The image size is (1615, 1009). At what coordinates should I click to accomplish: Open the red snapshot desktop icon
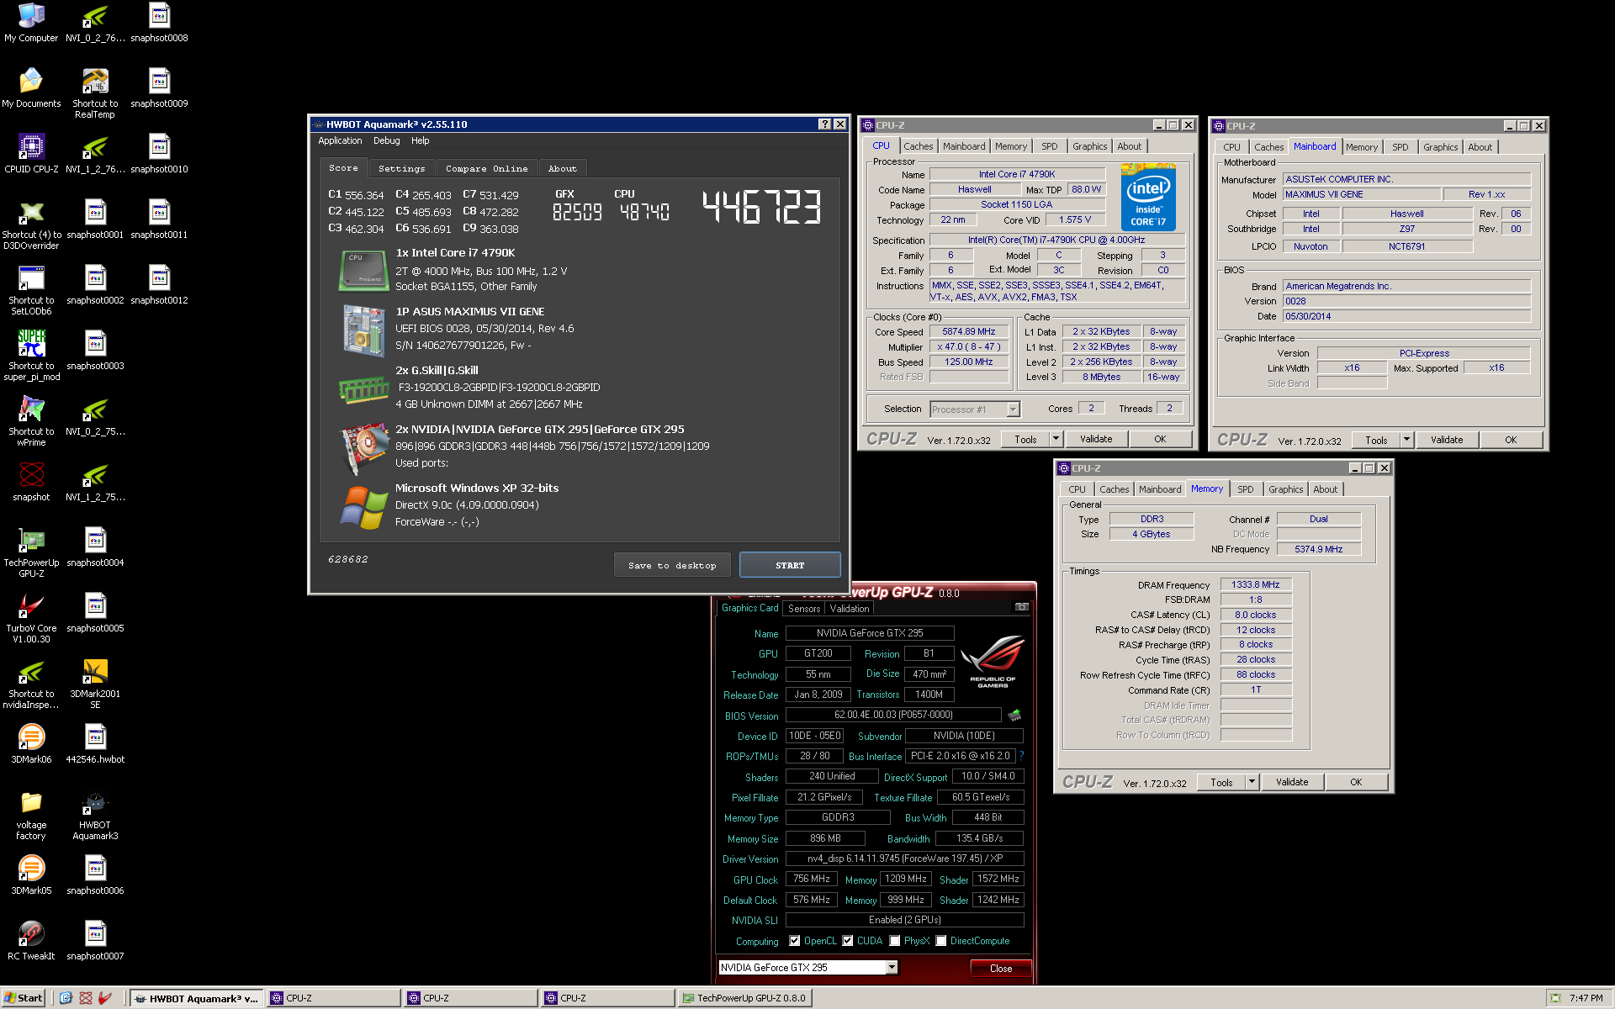coord(31,481)
